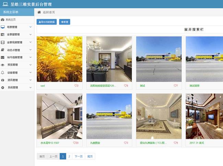Screen dimensions: 223x166
Task: Expand the 全景图管理 chevron
Action: 31,34
